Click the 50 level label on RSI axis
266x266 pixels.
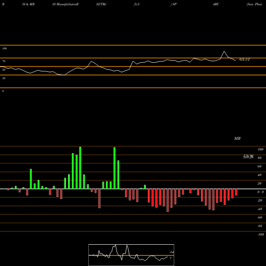pos(4,70)
